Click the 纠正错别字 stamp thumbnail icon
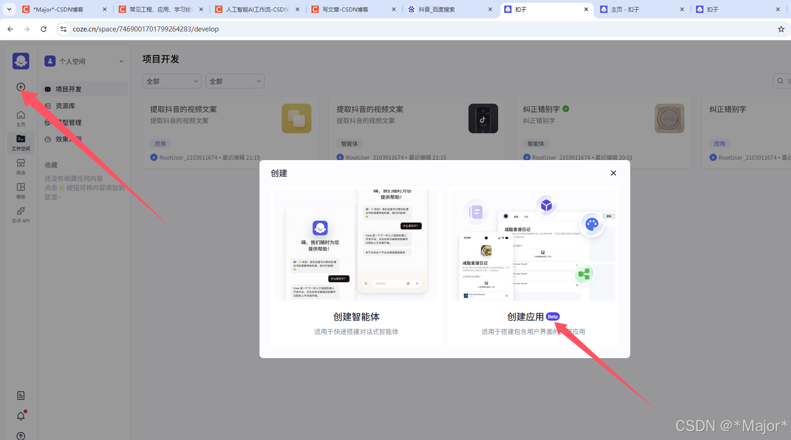Screen dimensions: 791x440 [x=670, y=118]
